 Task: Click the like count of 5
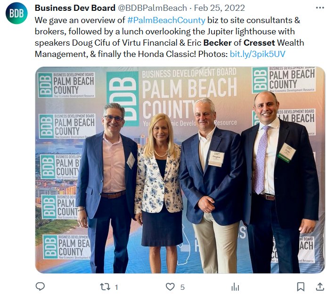[182, 287]
